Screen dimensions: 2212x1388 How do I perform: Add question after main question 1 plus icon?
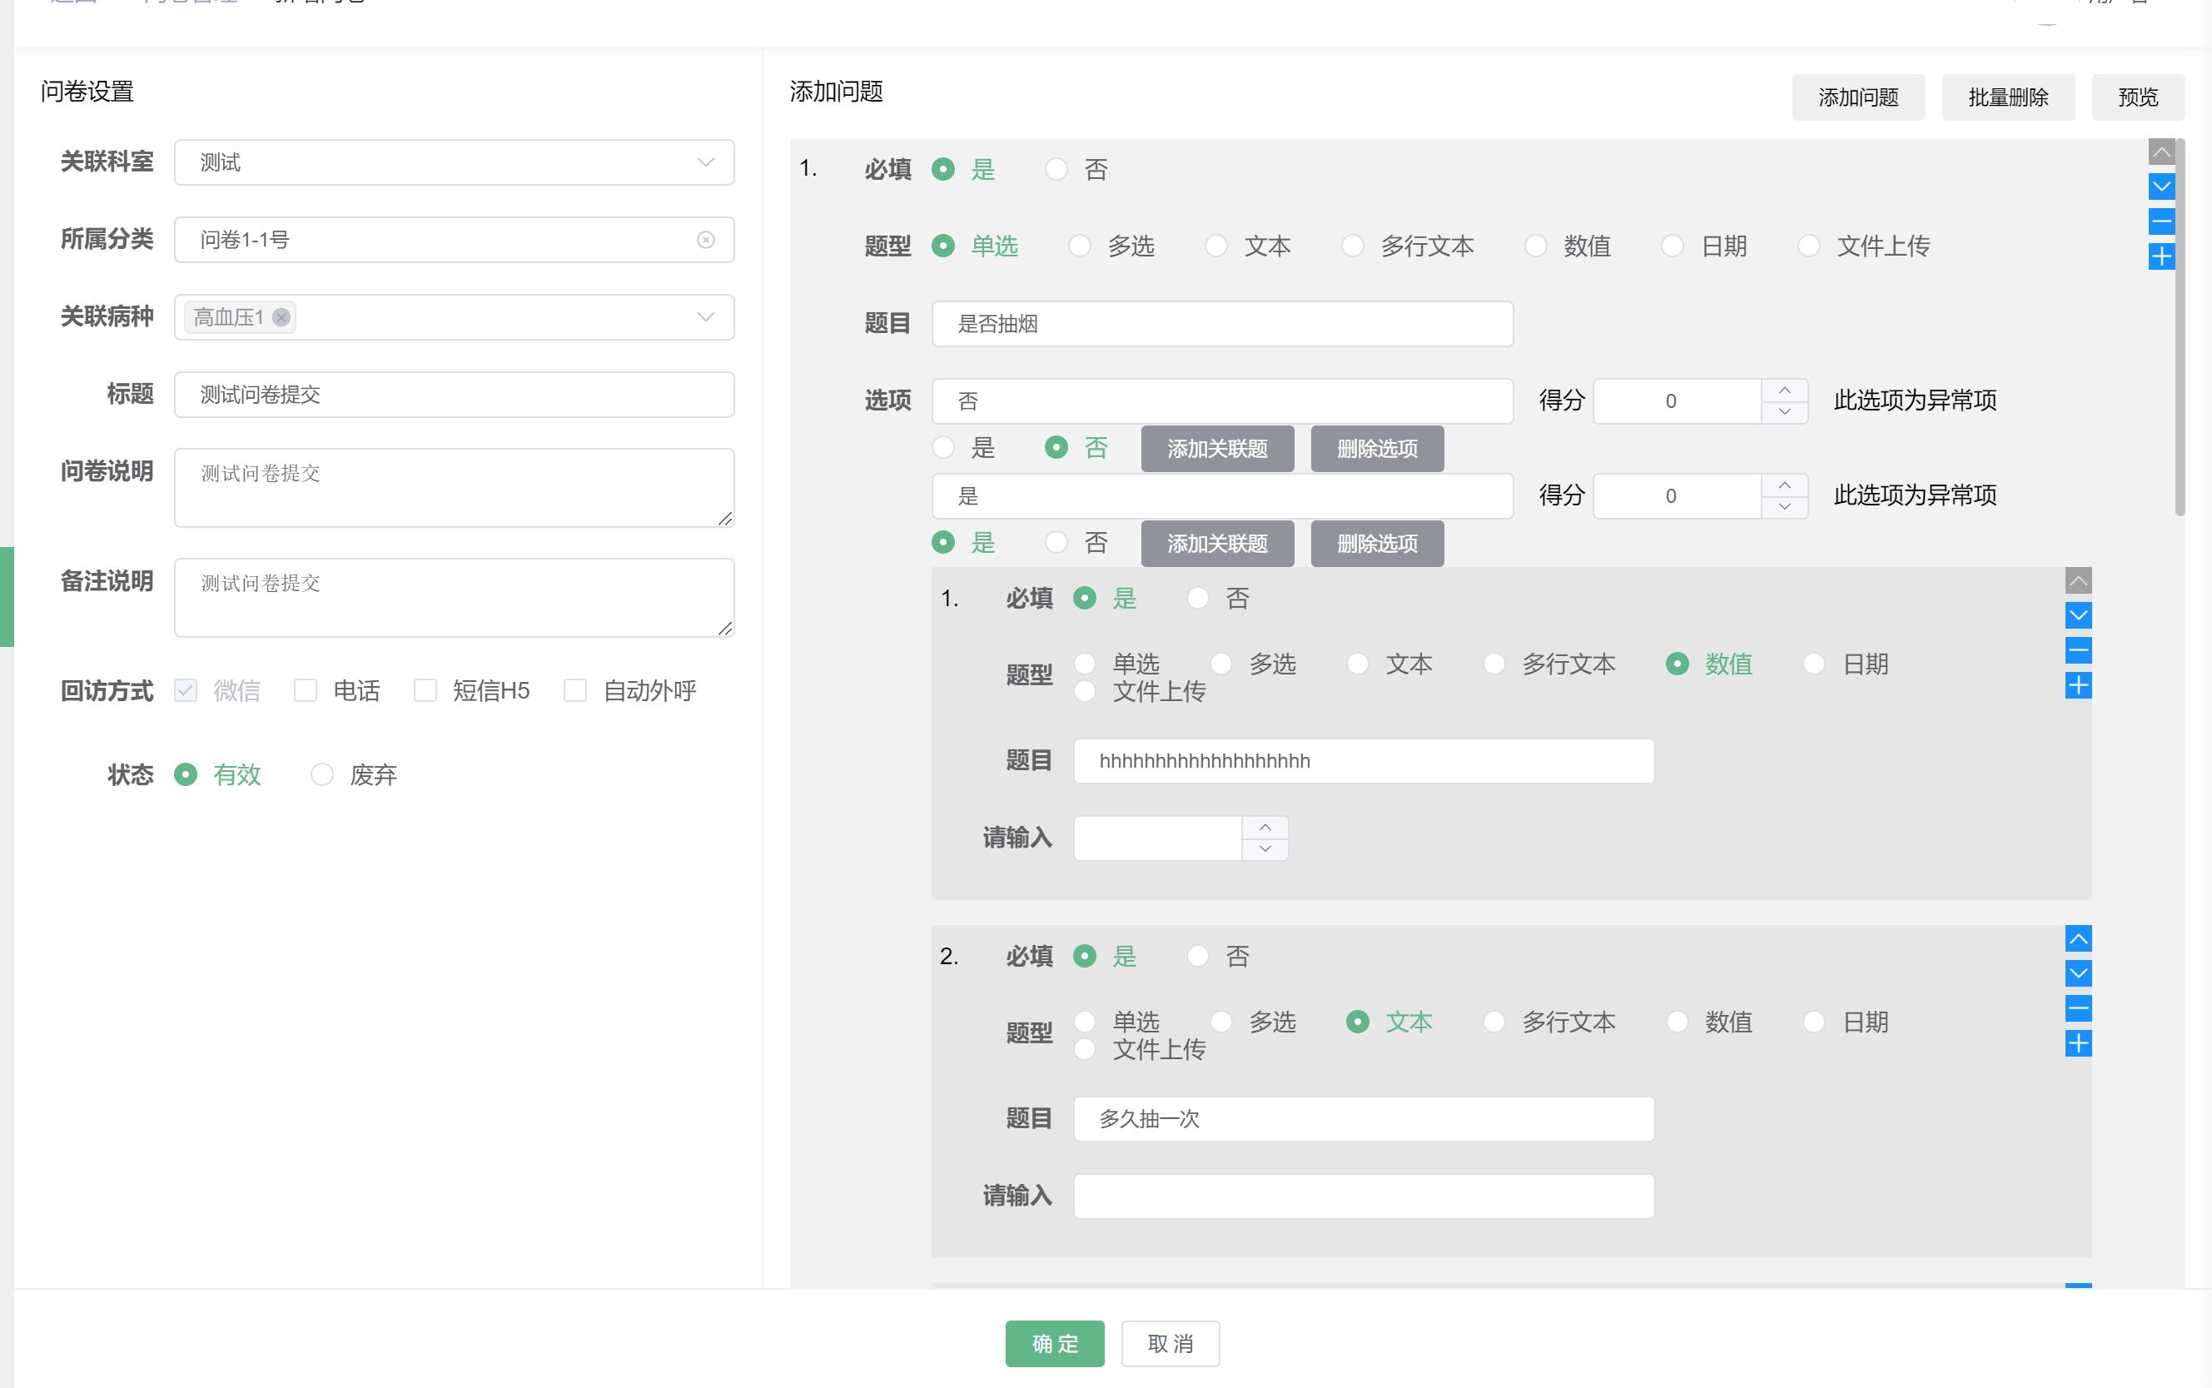click(2160, 256)
